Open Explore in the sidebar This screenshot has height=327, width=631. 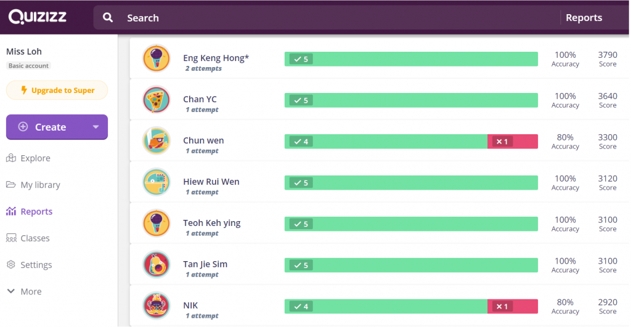35,158
